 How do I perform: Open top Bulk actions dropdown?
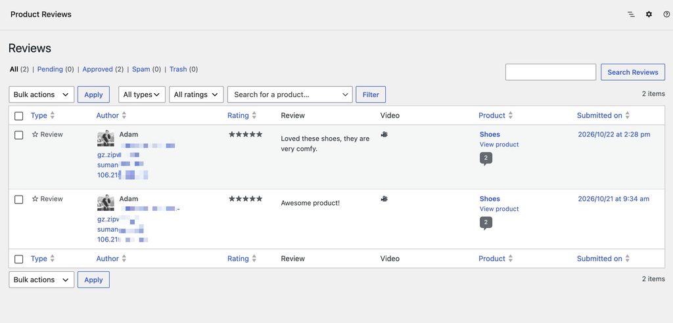pyautogui.click(x=41, y=95)
